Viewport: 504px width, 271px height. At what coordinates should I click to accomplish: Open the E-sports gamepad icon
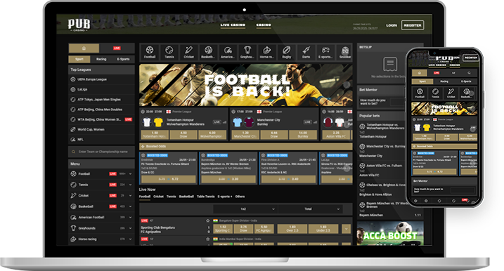325,52
